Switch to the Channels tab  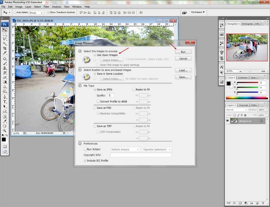[243, 105]
